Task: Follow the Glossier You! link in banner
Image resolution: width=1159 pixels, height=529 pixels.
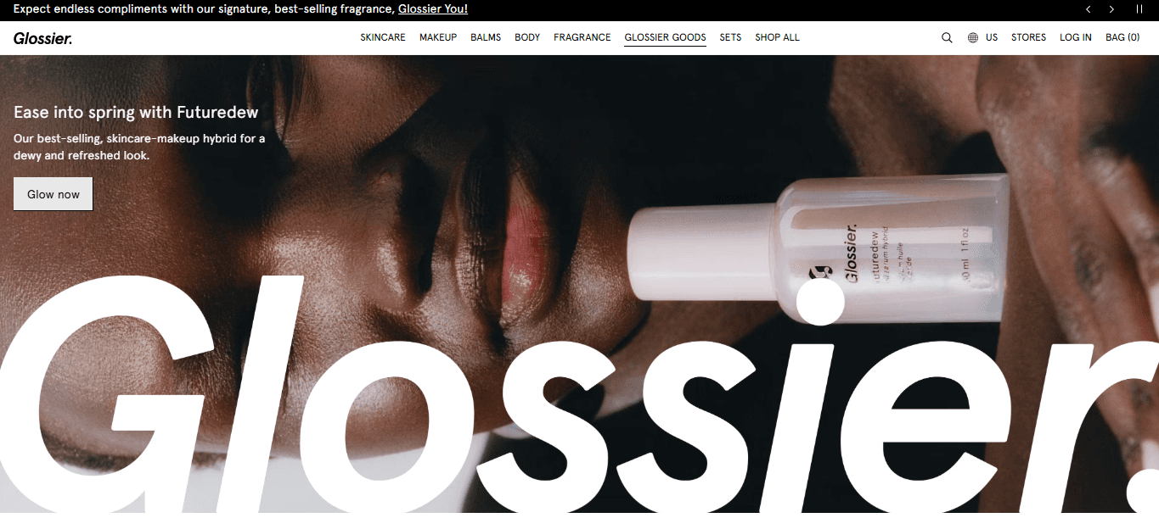Action: coord(433,9)
